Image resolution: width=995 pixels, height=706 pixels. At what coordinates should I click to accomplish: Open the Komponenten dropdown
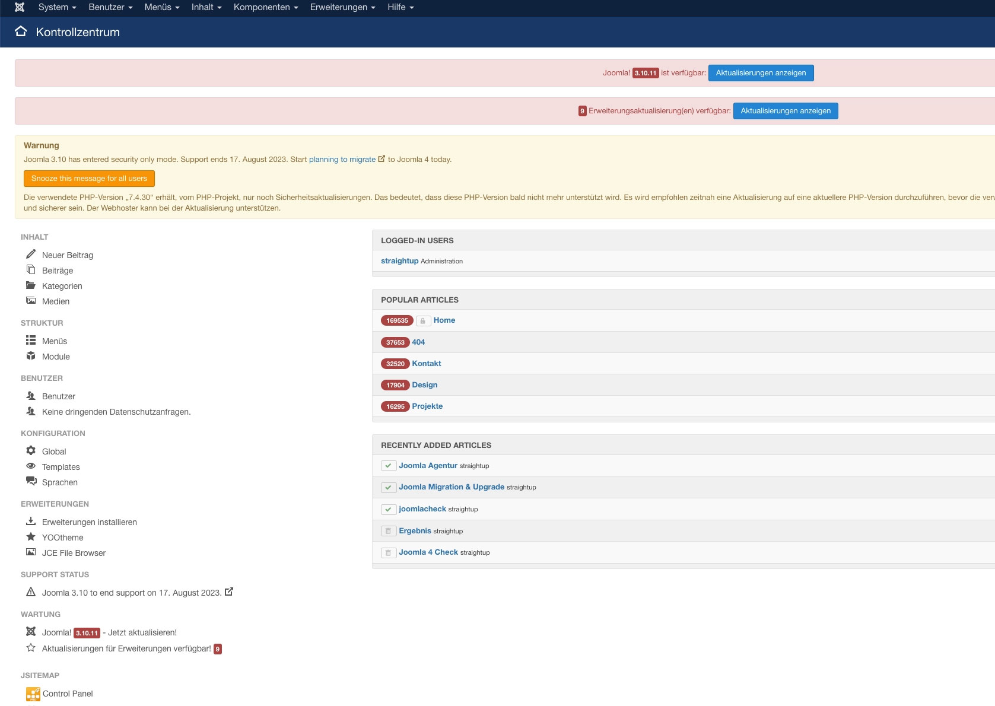(266, 7)
